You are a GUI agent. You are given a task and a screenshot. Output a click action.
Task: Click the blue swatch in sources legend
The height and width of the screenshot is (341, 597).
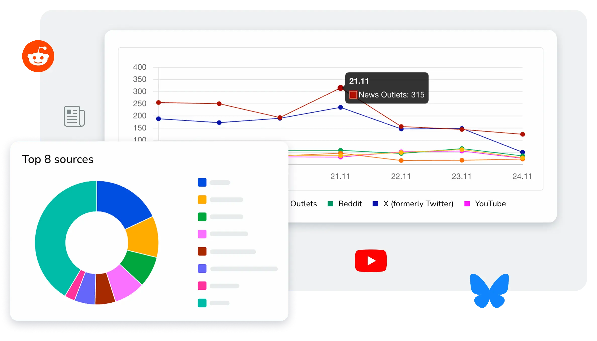(202, 182)
